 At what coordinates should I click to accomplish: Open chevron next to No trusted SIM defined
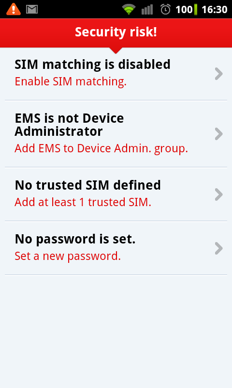click(218, 194)
